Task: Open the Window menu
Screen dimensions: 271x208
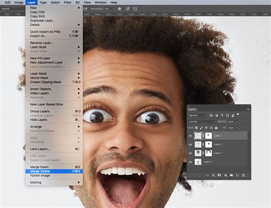Action: 101,2
